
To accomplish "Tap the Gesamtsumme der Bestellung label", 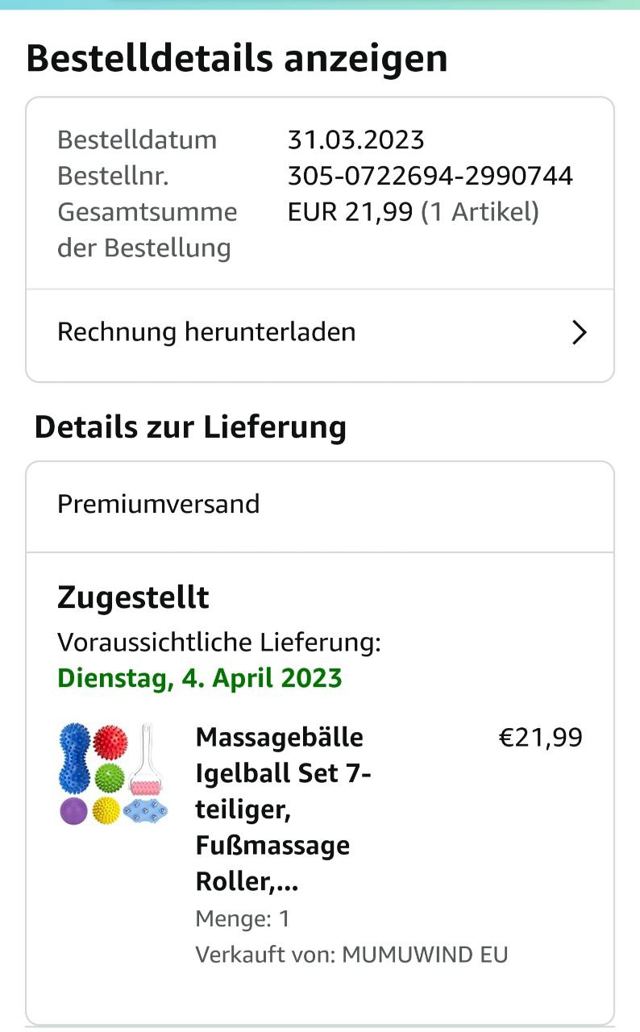I will [x=147, y=230].
